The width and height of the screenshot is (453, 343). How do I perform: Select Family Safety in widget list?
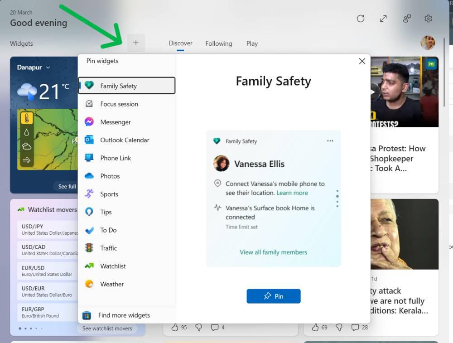click(126, 86)
